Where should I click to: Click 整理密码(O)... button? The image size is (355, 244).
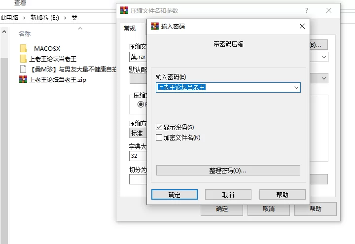(x=228, y=171)
